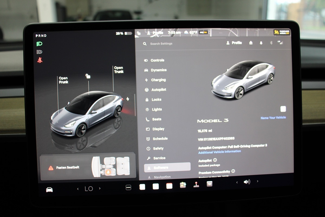Click the Name Your Vehicle link
The width and height of the screenshot is (325, 217).
pyautogui.click(x=273, y=118)
